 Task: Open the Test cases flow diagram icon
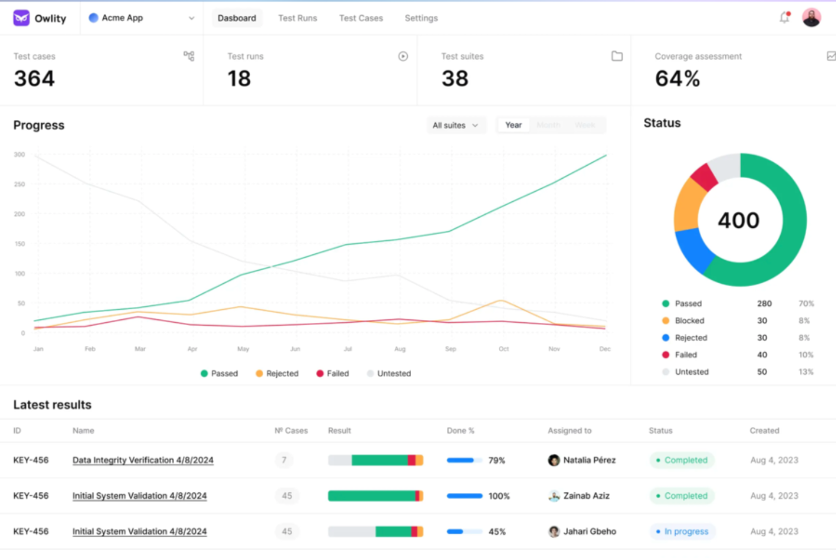coord(189,55)
